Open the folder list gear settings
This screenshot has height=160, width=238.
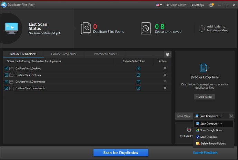167,54
